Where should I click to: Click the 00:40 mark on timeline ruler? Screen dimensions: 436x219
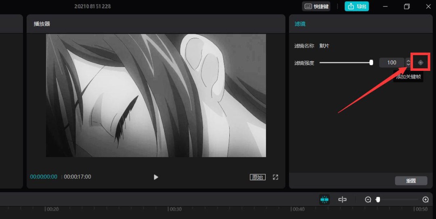298,209
